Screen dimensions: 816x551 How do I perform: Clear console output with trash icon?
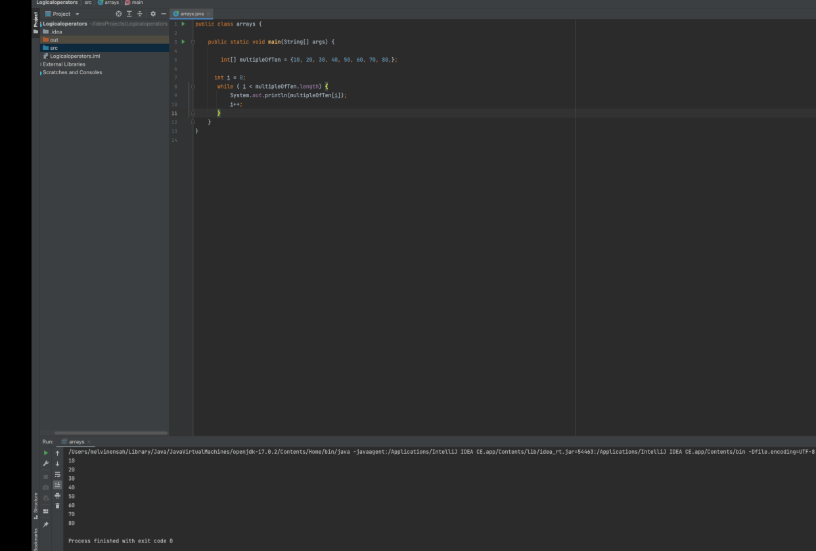[57, 506]
